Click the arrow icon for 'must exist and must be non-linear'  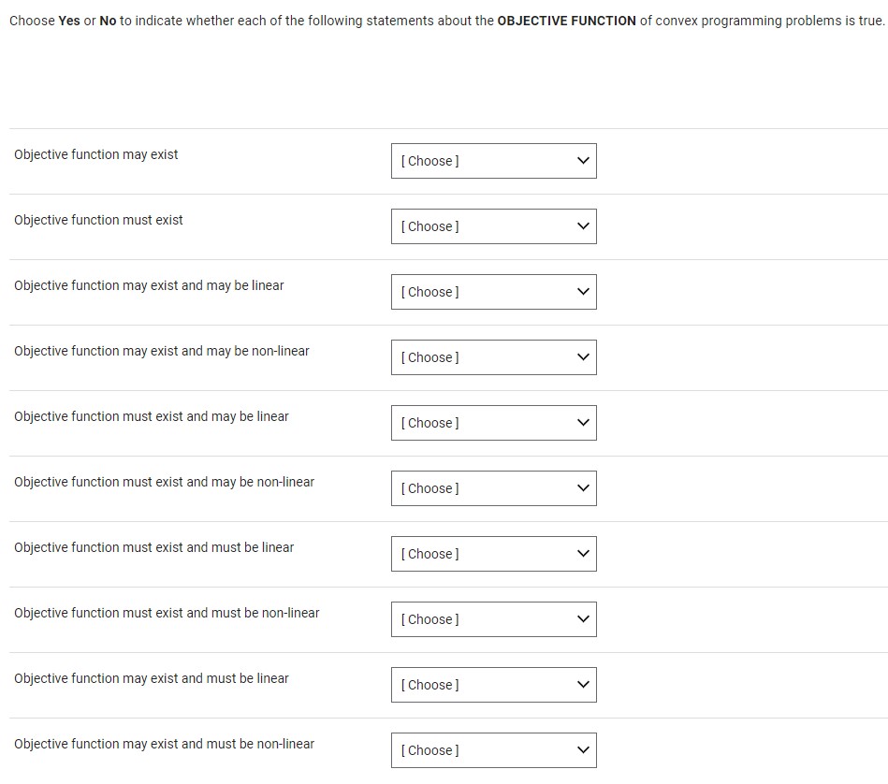coord(583,618)
